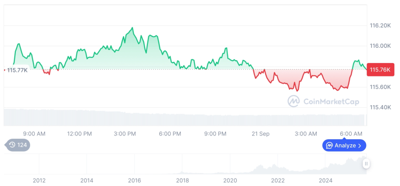Click the 116.20K price axis label
Image resolution: width=400 pixels, height=186 pixels.
[380, 26]
